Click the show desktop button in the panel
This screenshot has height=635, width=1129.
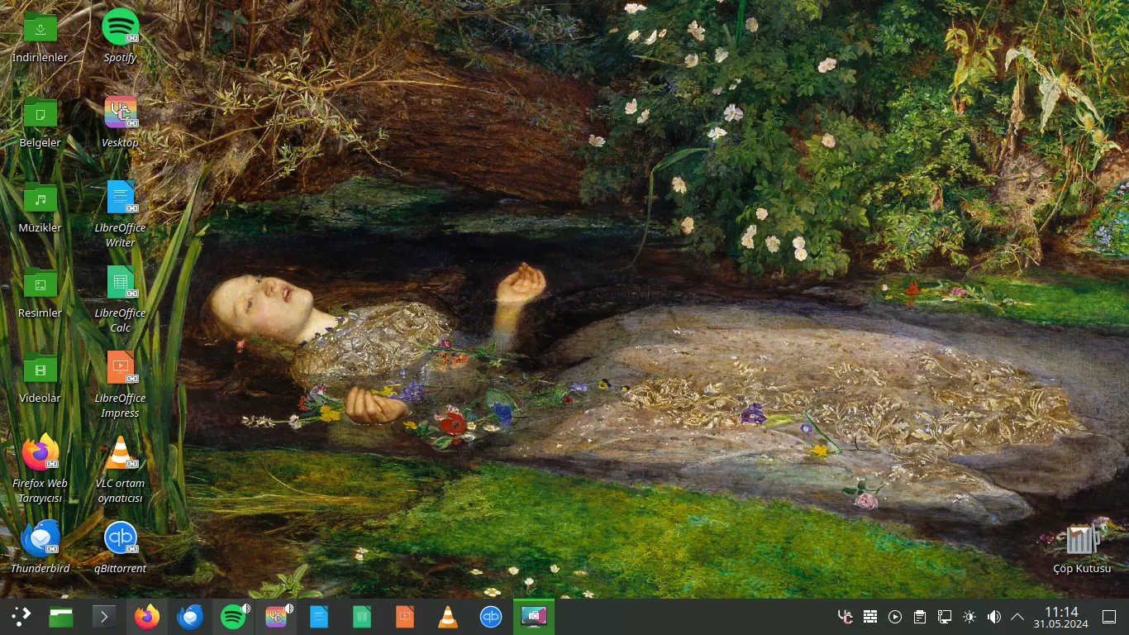[1109, 617]
